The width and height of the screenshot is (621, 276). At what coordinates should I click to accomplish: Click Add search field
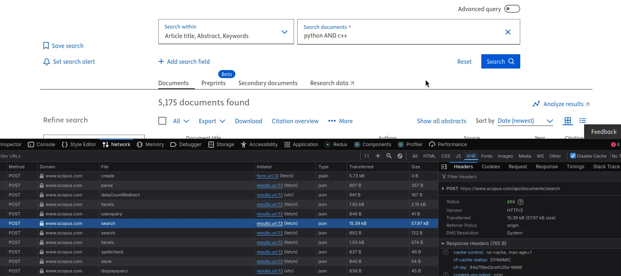[x=184, y=62]
